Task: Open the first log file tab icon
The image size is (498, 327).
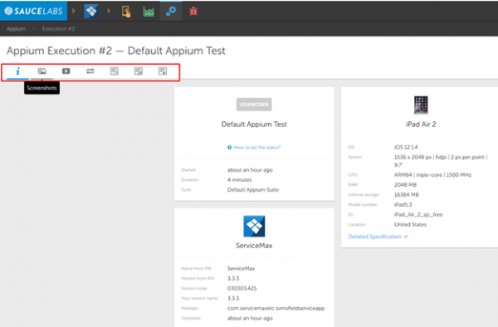Action: [115, 71]
